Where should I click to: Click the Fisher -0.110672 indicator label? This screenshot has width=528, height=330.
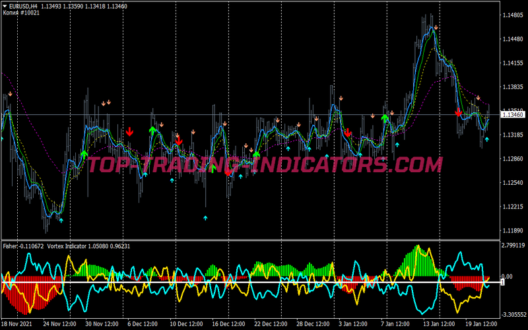click(23, 246)
